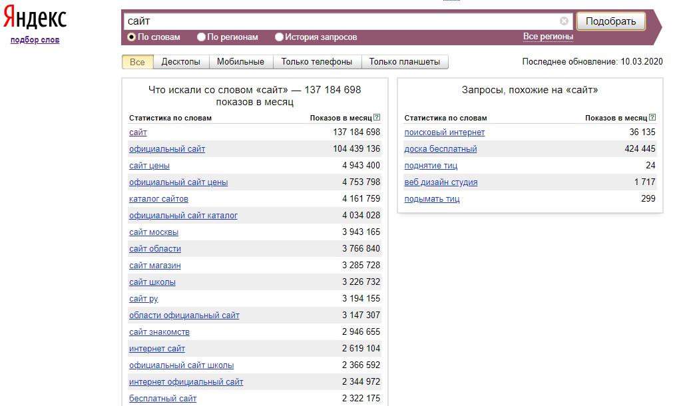The width and height of the screenshot is (675, 406).
Task: Open the 'интернет сайт' link
Action: click(157, 349)
